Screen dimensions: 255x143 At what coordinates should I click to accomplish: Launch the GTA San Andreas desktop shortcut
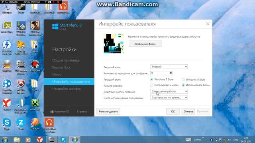pos(35,28)
